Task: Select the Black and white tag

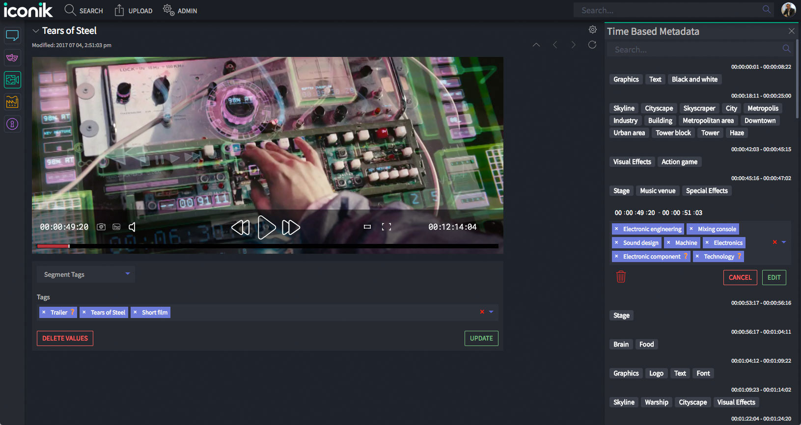Action: [x=694, y=79]
